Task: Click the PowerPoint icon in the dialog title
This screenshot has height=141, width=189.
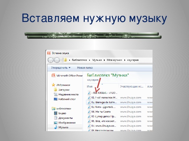Action: point(49,53)
